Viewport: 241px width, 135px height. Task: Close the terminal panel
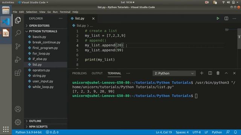(234, 73)
